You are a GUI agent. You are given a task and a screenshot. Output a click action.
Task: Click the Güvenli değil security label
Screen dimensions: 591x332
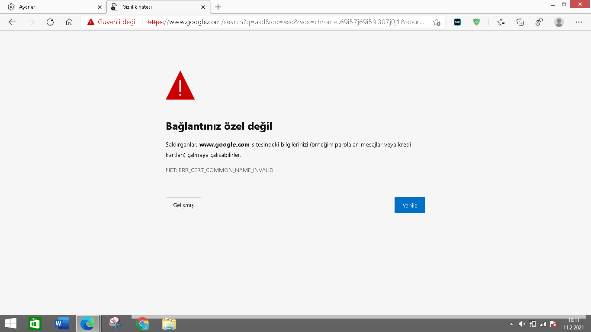pyautogui.click(x=117, y=22)
